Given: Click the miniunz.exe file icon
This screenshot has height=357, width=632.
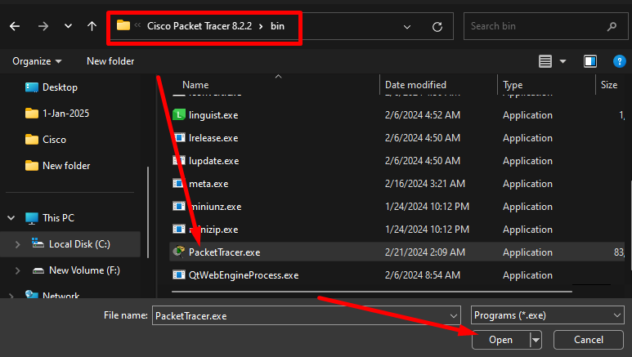Looking at the screenshot, I should pos(179,207).
